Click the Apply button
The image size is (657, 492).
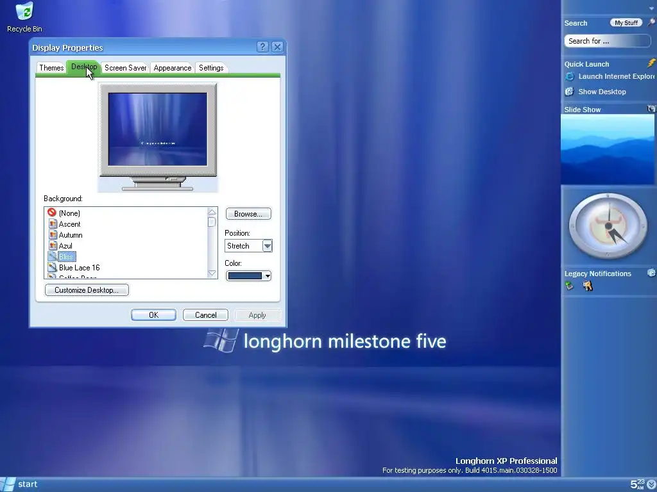(x=257, y=315)
